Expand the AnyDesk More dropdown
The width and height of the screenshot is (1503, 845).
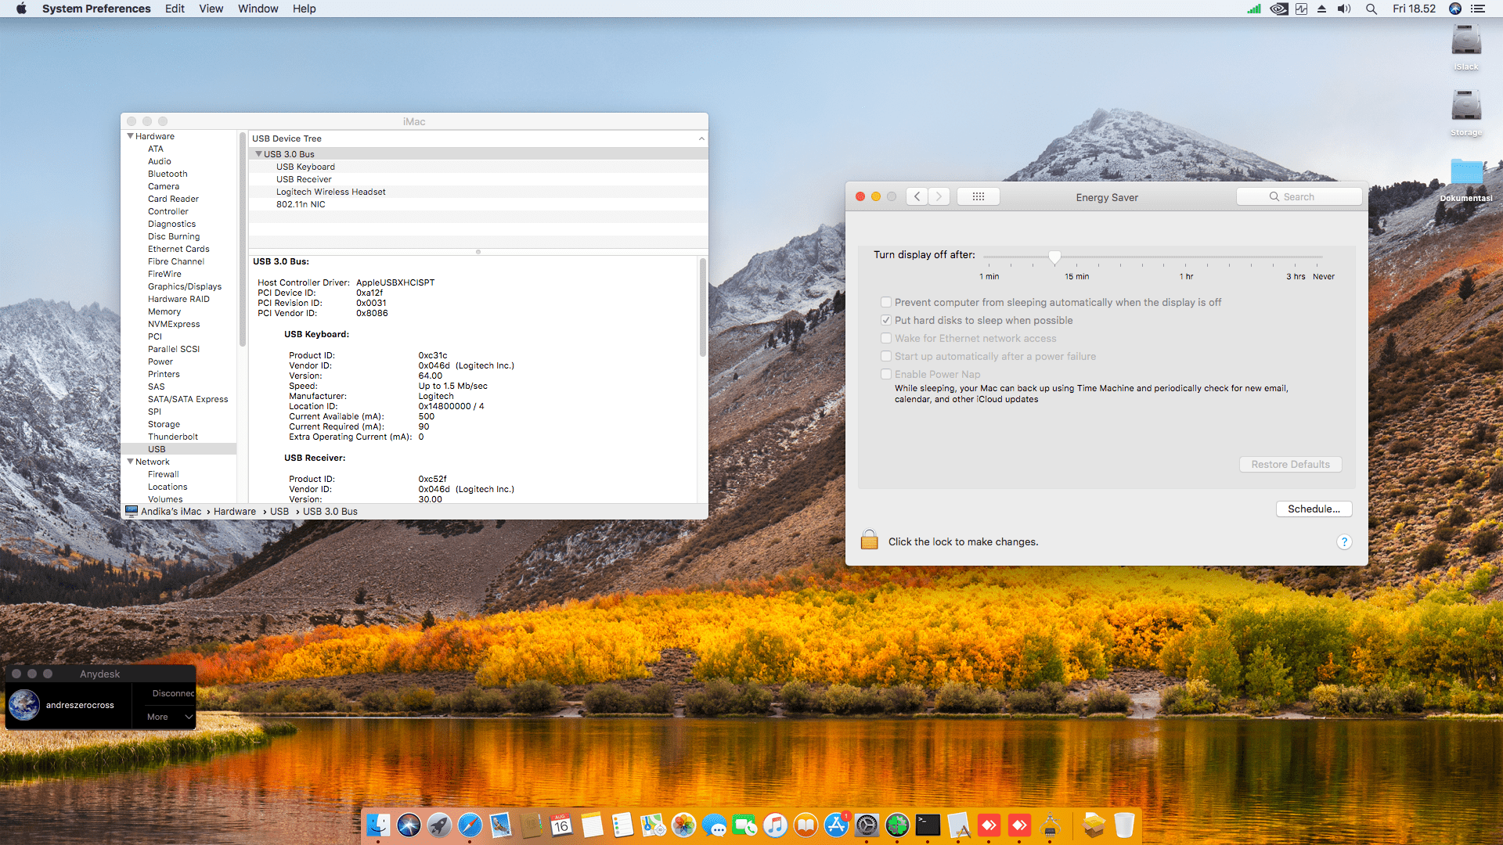[170, 717]
